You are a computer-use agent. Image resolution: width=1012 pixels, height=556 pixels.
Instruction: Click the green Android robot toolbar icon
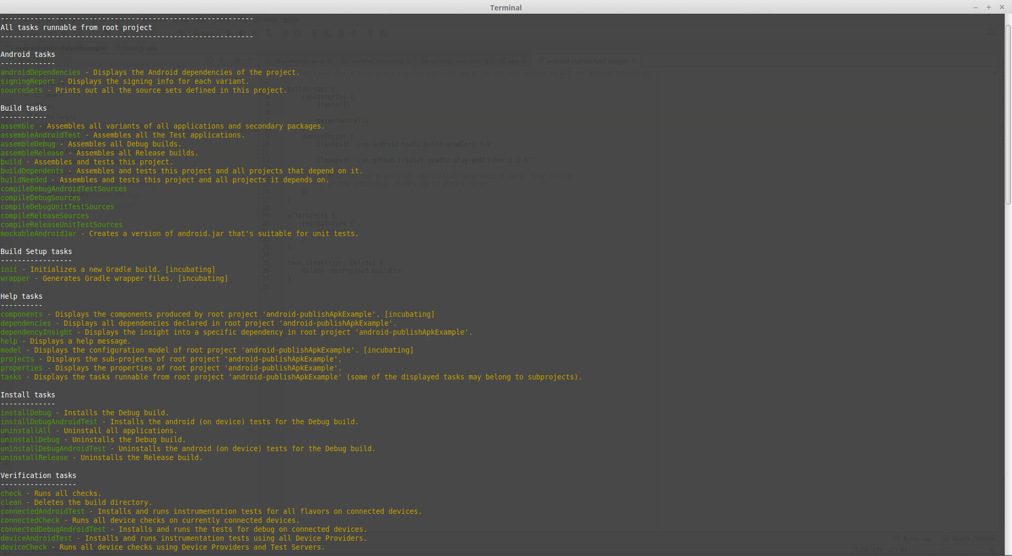click(354, 33)
